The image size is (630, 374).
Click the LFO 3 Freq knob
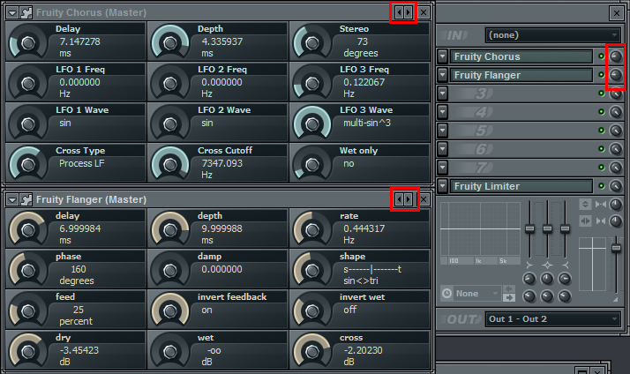(x=311, y=84)
